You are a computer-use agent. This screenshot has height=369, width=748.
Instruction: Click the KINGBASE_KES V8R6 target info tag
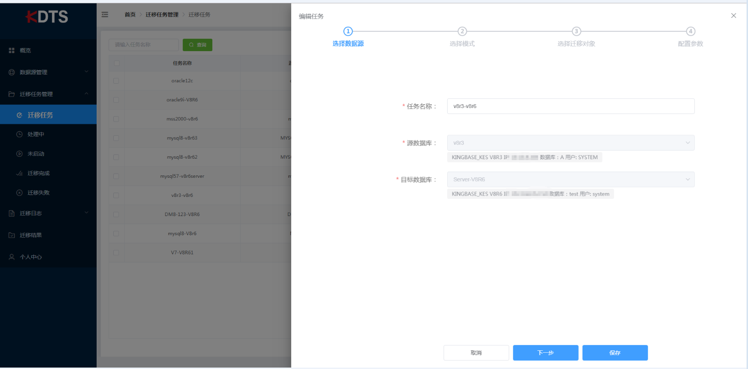pos(530,194)
